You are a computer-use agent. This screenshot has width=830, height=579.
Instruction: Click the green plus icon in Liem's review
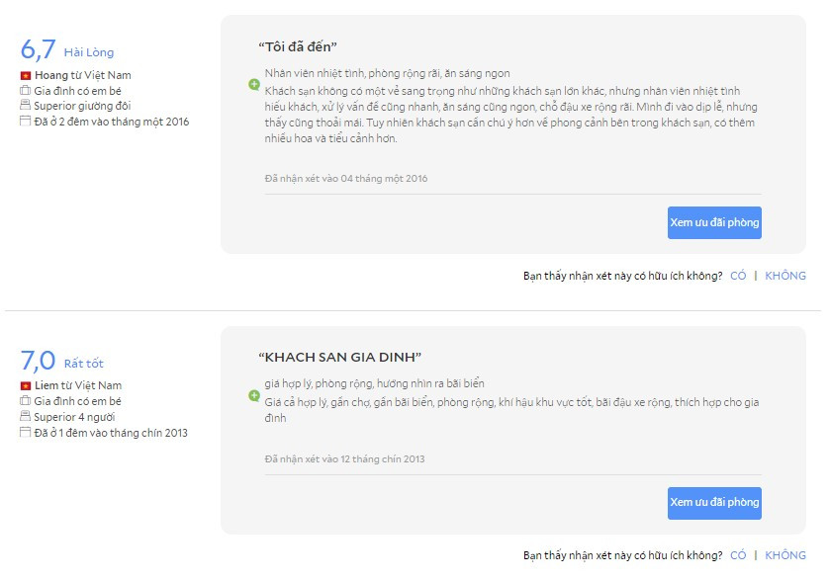(x=254, y=396)
